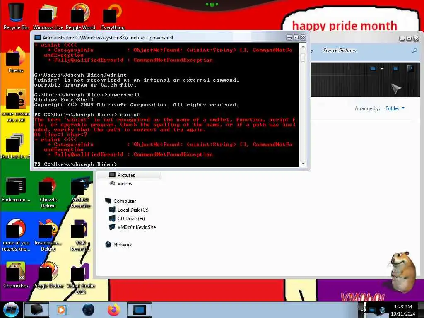The height and width of the screenshot is (318, 424).
Task: Click the change view icon in Explorer toolbar
Action: tap(373, 69)
